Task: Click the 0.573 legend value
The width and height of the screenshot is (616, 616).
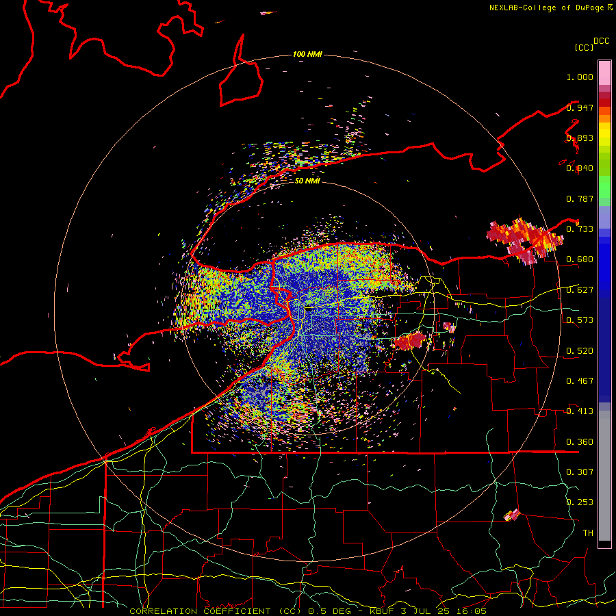Action: [580, 320]
